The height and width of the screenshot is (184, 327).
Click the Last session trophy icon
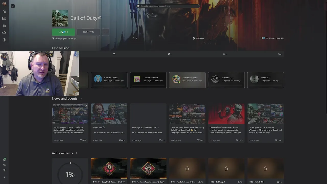click(x=114, y=54)
